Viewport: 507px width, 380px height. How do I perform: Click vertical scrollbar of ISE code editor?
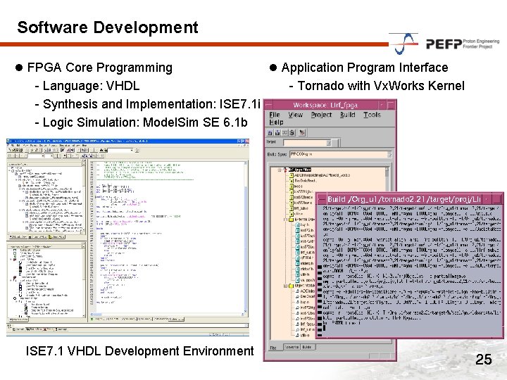246,238
